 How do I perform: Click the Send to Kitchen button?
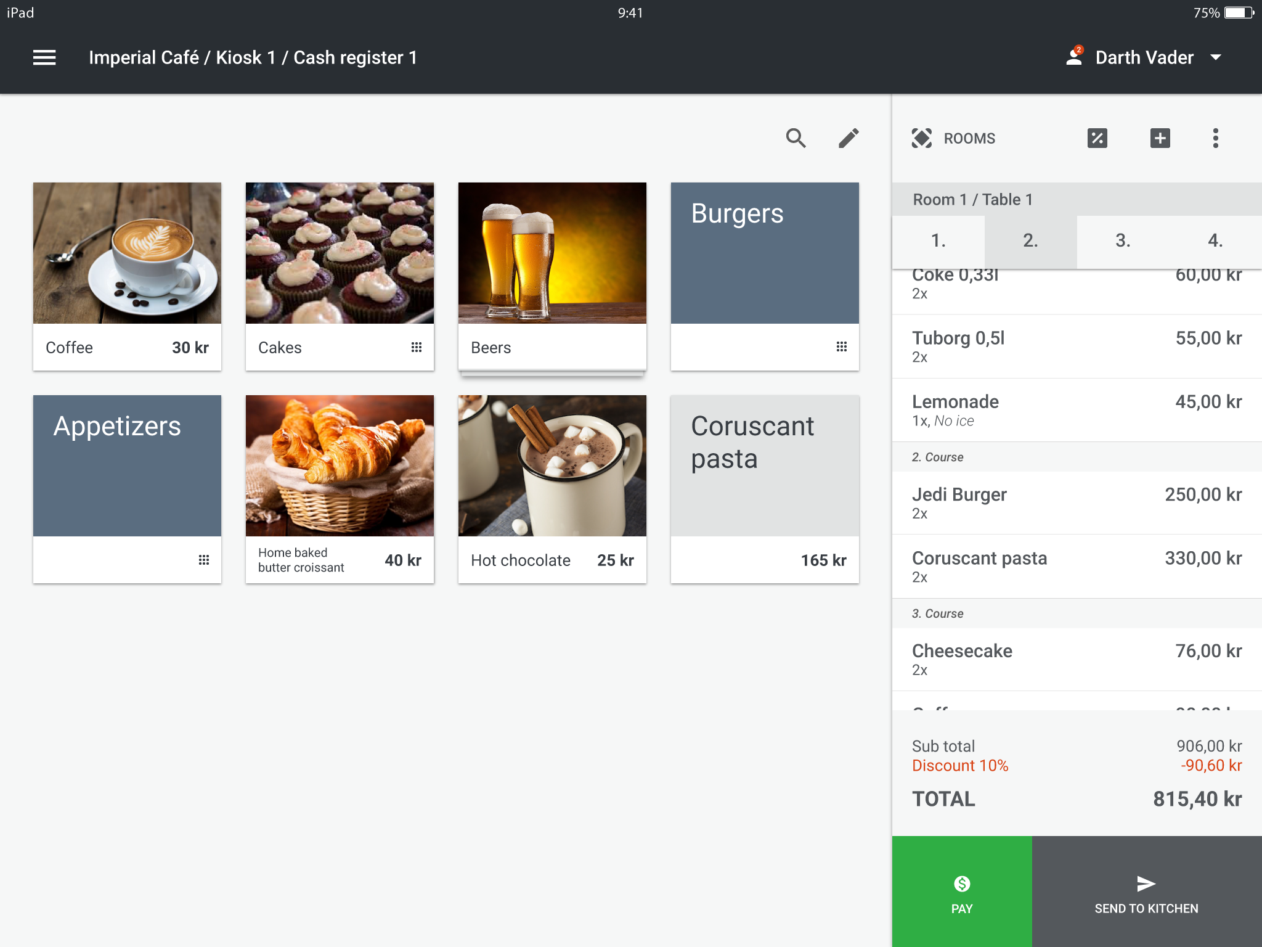pos(1146,893)
